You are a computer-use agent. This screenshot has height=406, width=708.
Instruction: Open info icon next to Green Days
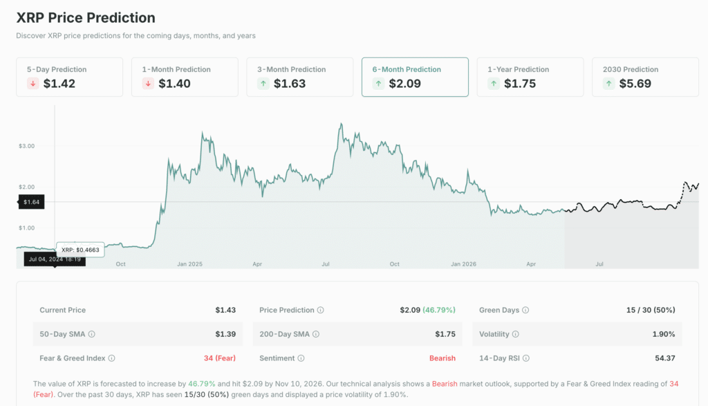click(525, 310)
